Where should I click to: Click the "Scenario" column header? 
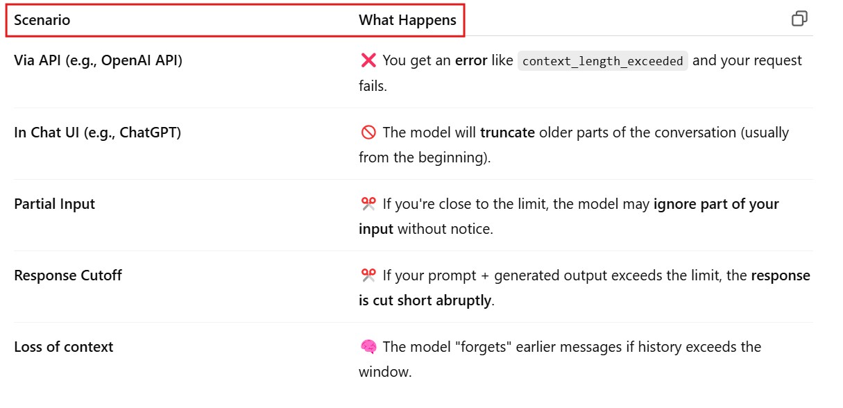point(42,20)
